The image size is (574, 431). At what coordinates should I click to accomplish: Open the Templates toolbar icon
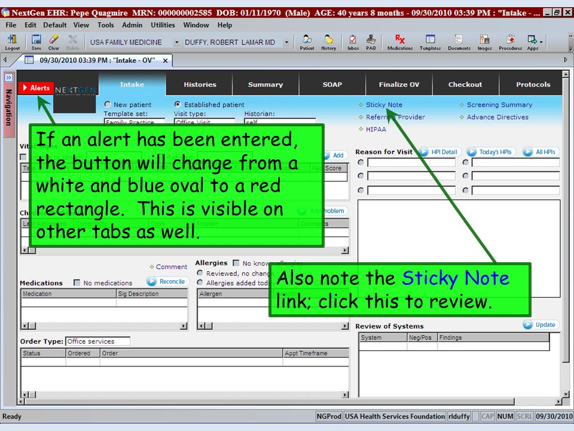[430, 42]
